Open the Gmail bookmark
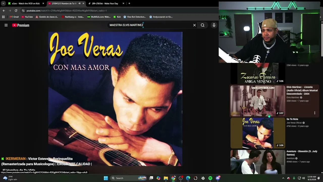The width and height of the screenshot is (323, 182). click(14, 17)
